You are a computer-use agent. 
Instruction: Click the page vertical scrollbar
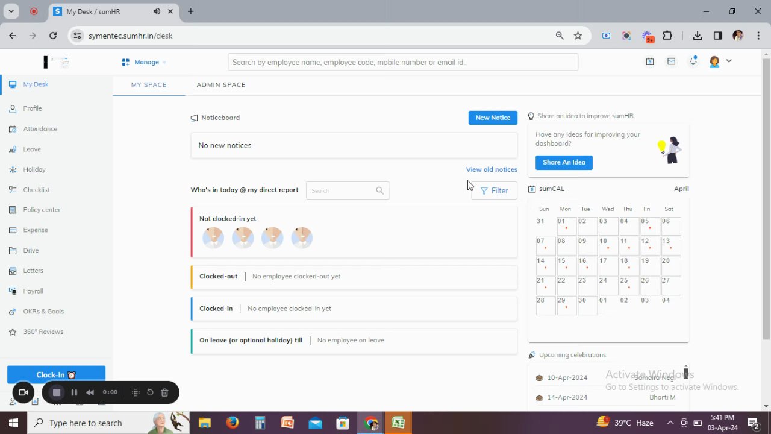(x=766, y=199)
